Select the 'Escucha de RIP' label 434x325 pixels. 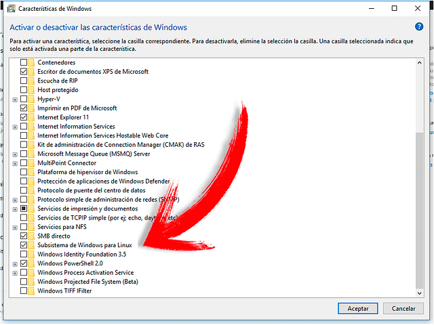[x=58, y=81]
